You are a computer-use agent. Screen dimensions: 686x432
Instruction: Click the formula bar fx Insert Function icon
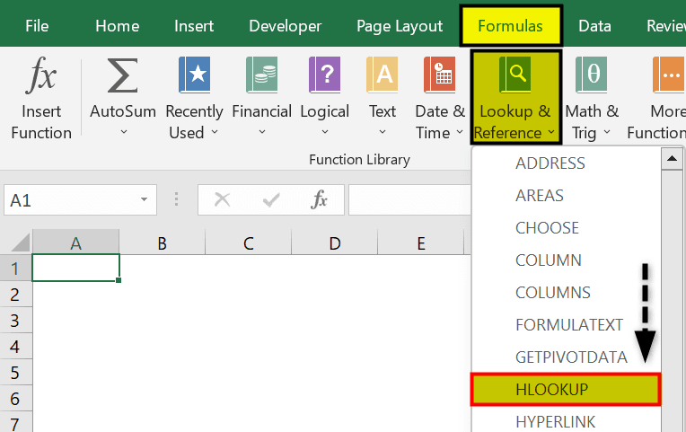(319, 200)
